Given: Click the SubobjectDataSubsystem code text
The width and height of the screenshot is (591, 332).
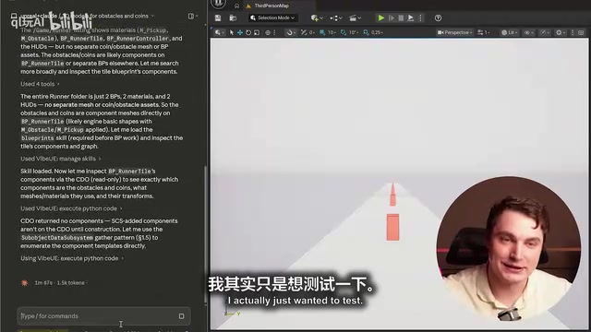Looking at the screenshot, I should coord(57,238).
